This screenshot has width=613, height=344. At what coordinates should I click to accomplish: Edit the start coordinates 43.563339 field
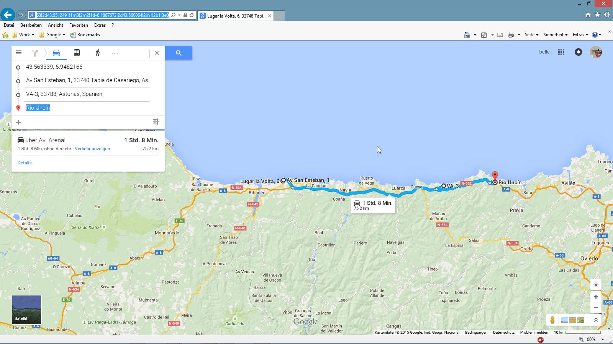[88, 67]
